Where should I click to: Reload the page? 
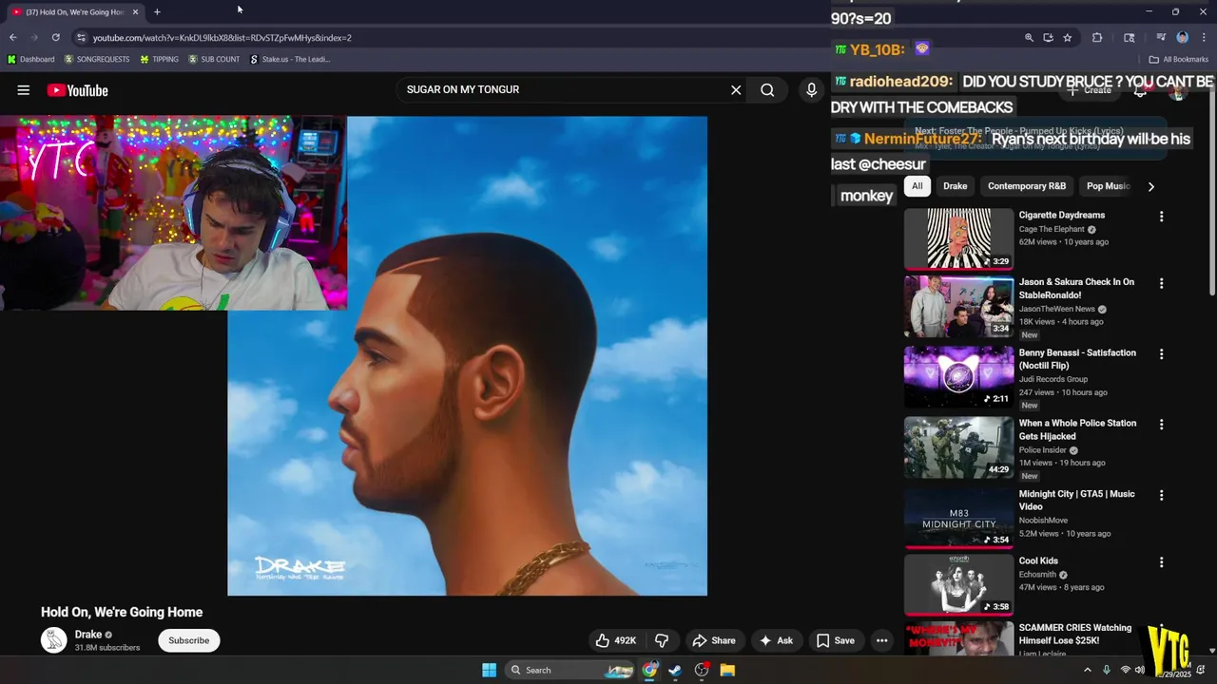point(55,37)
